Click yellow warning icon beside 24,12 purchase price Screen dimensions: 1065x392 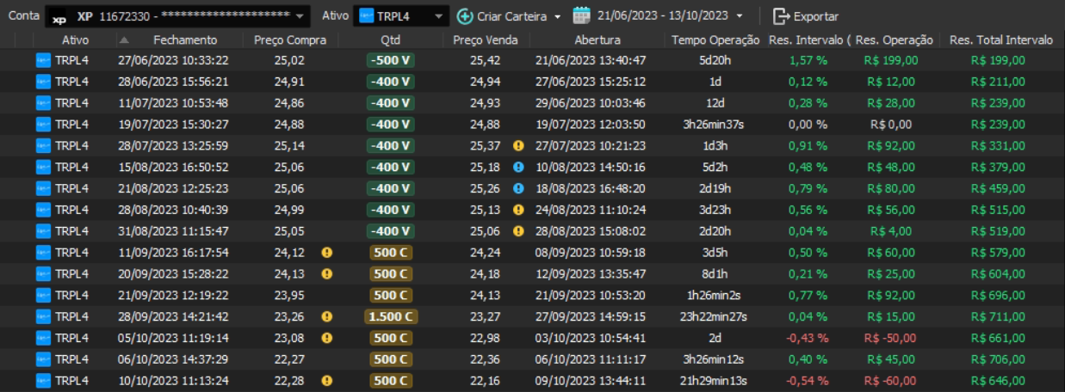327,252
